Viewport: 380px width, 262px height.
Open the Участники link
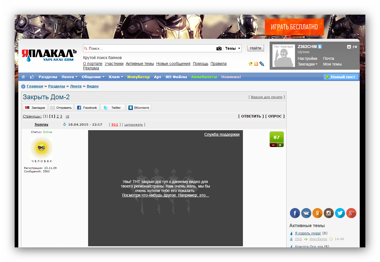coord(114,64)
